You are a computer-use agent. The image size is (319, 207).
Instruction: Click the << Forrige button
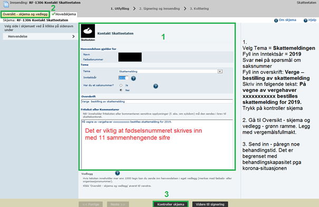[x=91, y=204]
